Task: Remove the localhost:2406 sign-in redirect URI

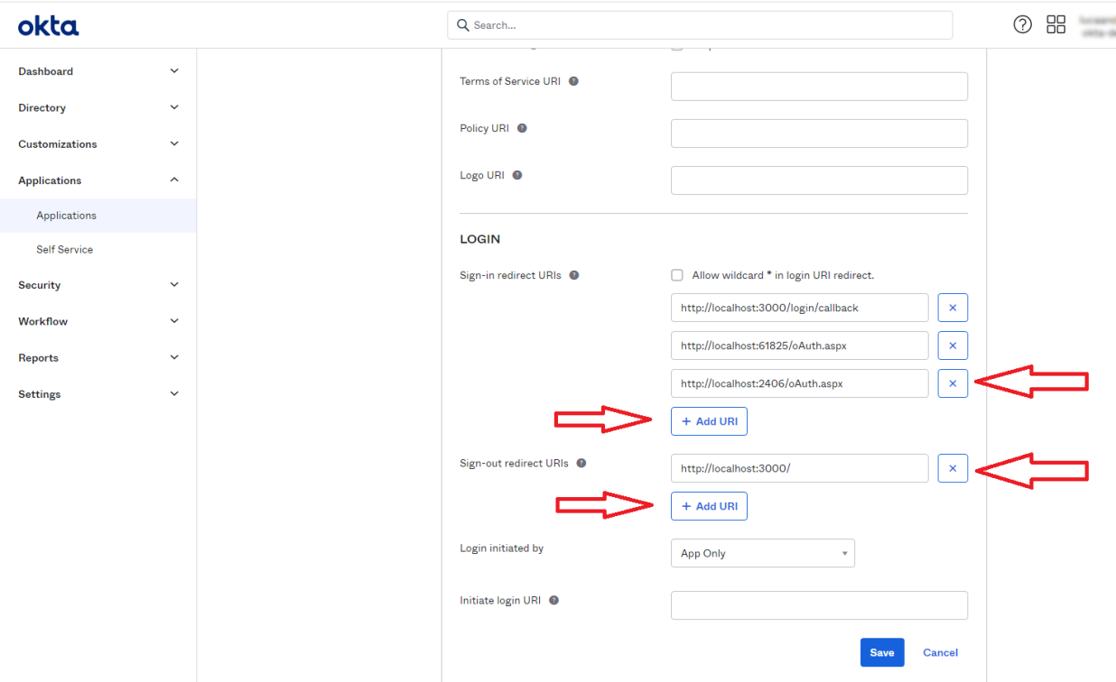Action: coord(953,383)
